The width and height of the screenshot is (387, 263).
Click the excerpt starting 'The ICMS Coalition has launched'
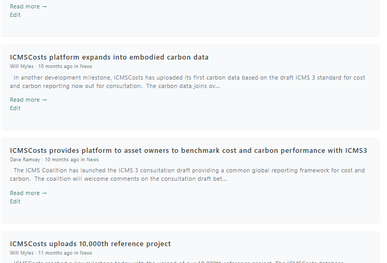point(187,175)
